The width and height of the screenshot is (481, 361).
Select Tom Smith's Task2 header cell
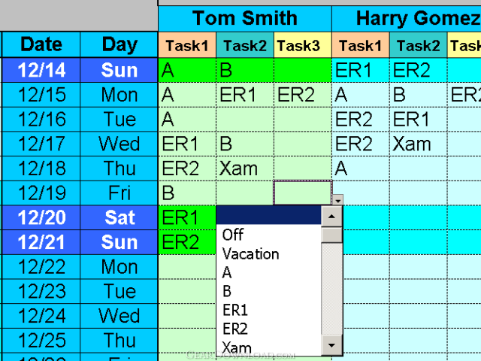[x=245, y=45]
